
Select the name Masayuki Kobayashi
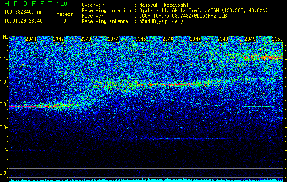pyautogui.click(x=164, y=5)
